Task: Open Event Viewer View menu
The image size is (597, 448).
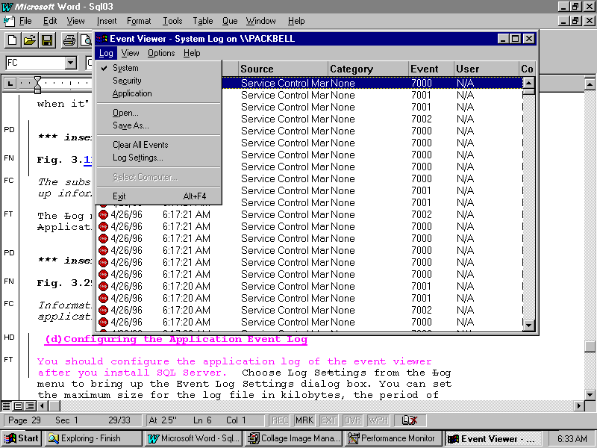Action: point(130,53)
